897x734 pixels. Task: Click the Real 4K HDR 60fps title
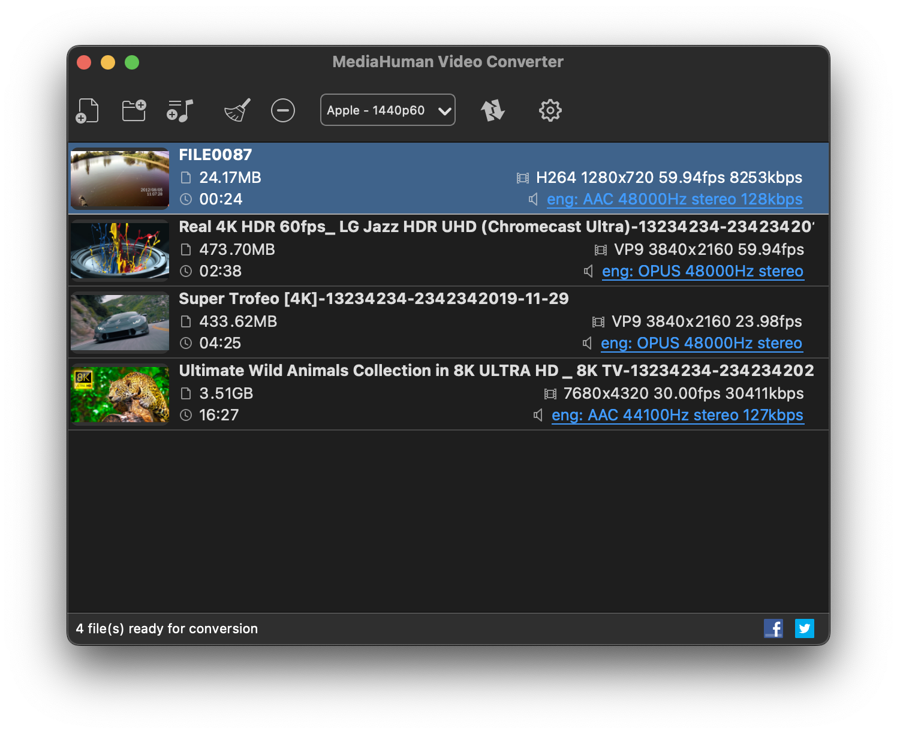click(x=360, y=226)
